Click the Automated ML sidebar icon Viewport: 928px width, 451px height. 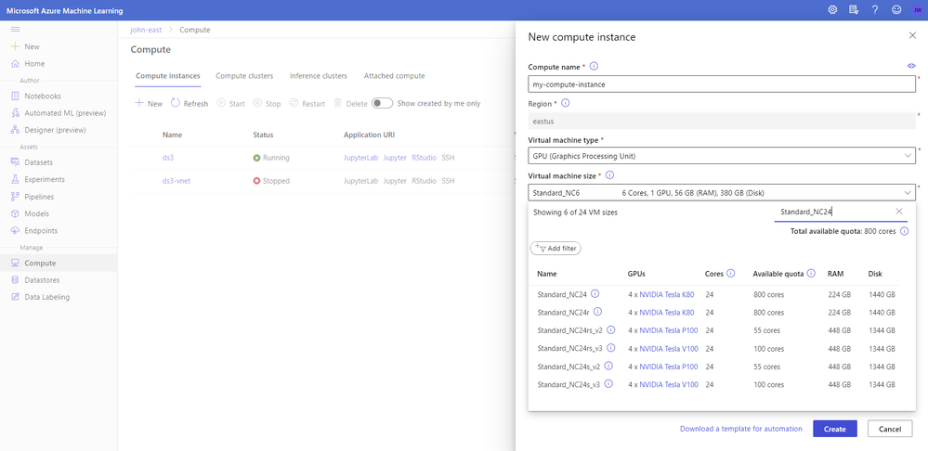coord(16,113)
